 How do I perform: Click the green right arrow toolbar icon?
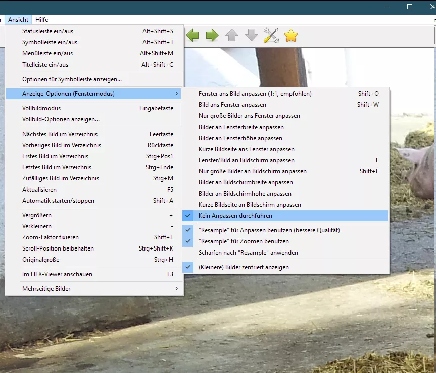pyautogui.click(x=212, y=35)
